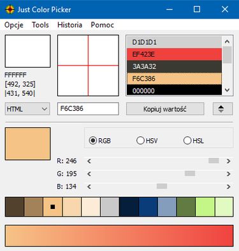The height and width of the screenshot is (251, 239).
Task: Select the HSL radio button
Action: 194,141
